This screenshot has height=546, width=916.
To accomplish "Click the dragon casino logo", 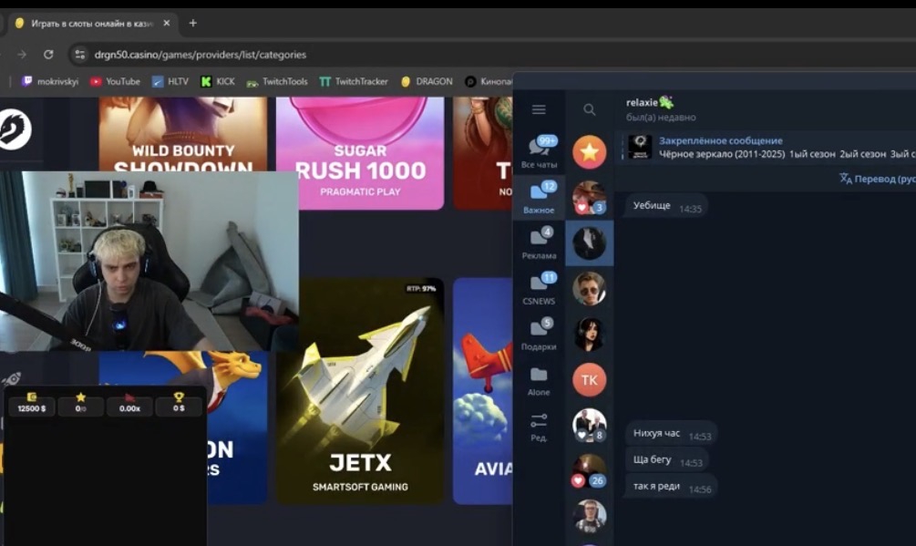I will pos(15,129).
